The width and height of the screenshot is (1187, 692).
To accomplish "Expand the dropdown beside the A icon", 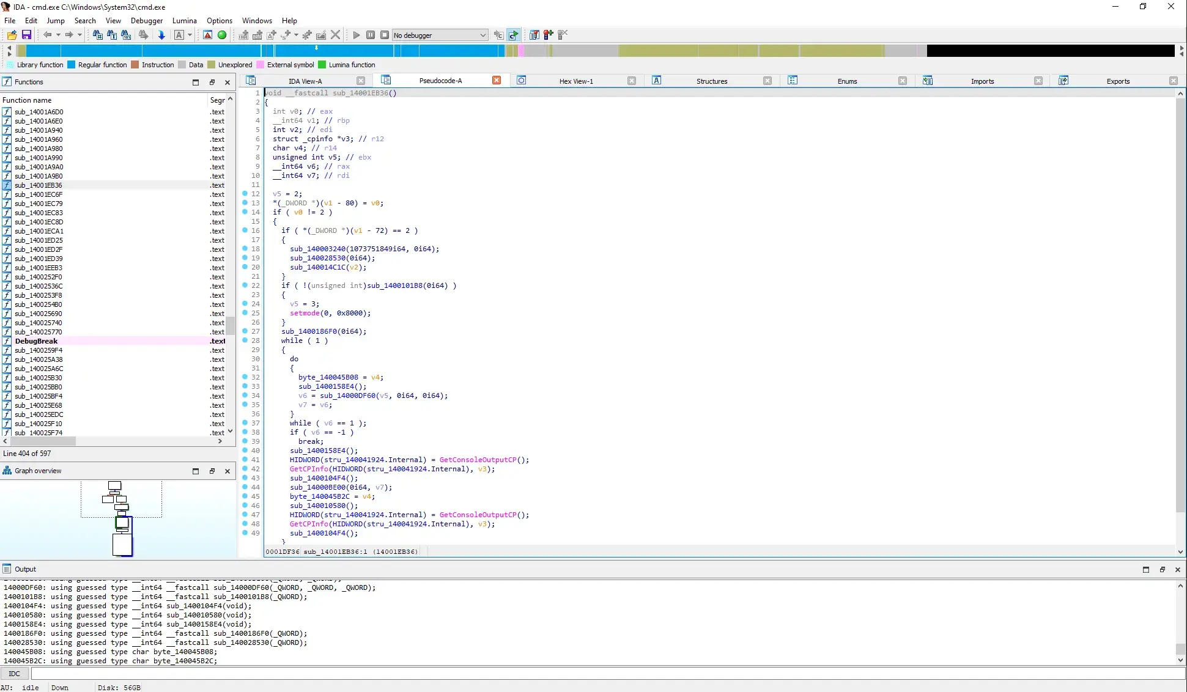I will (x=190, y=35).
